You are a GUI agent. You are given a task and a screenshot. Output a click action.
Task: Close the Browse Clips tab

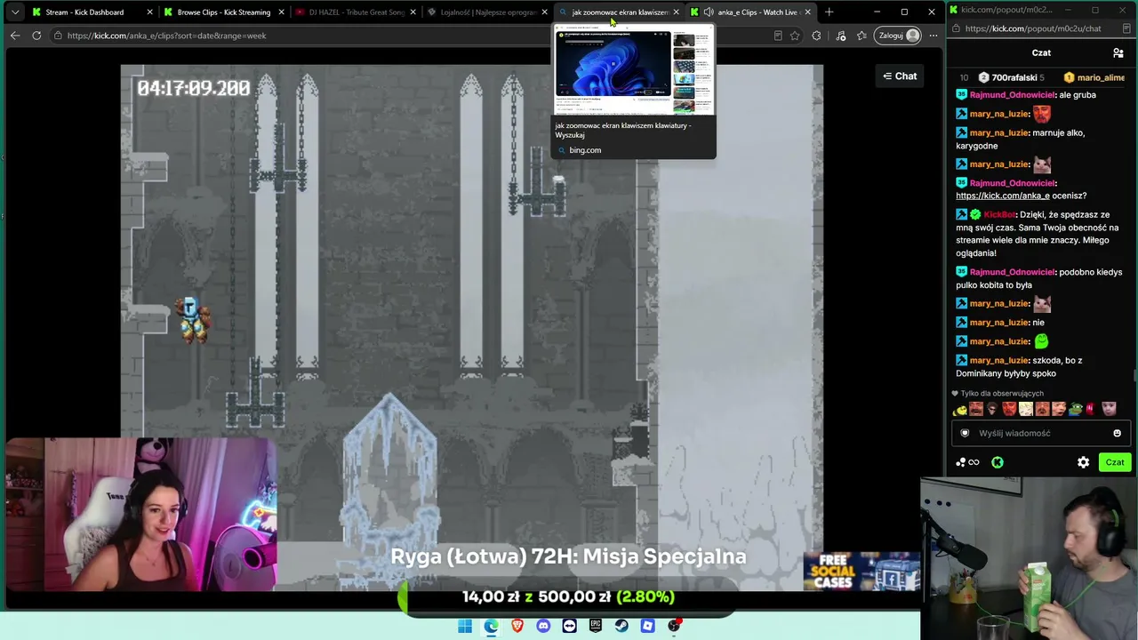tap(281, 12)
